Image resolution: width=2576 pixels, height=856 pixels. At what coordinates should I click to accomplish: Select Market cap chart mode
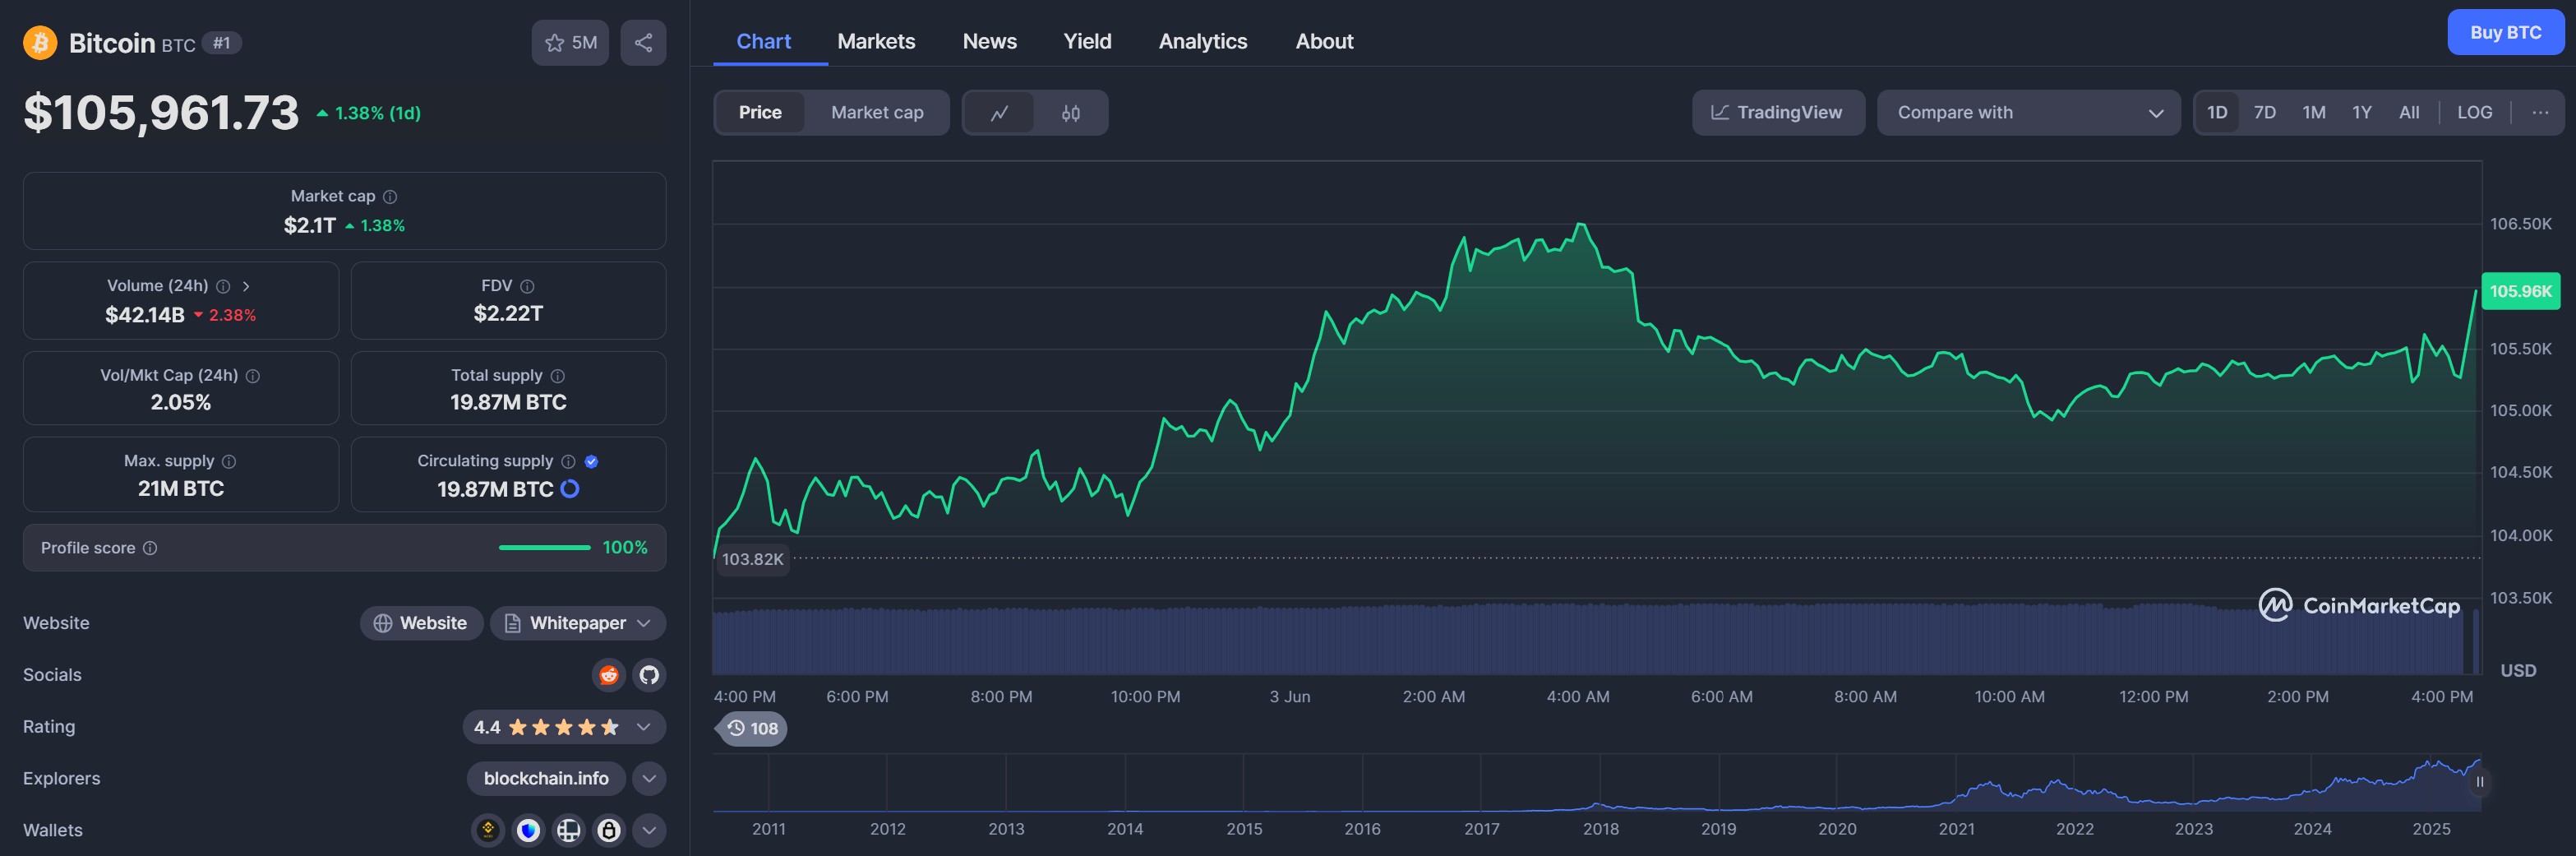tap(877, 113)
